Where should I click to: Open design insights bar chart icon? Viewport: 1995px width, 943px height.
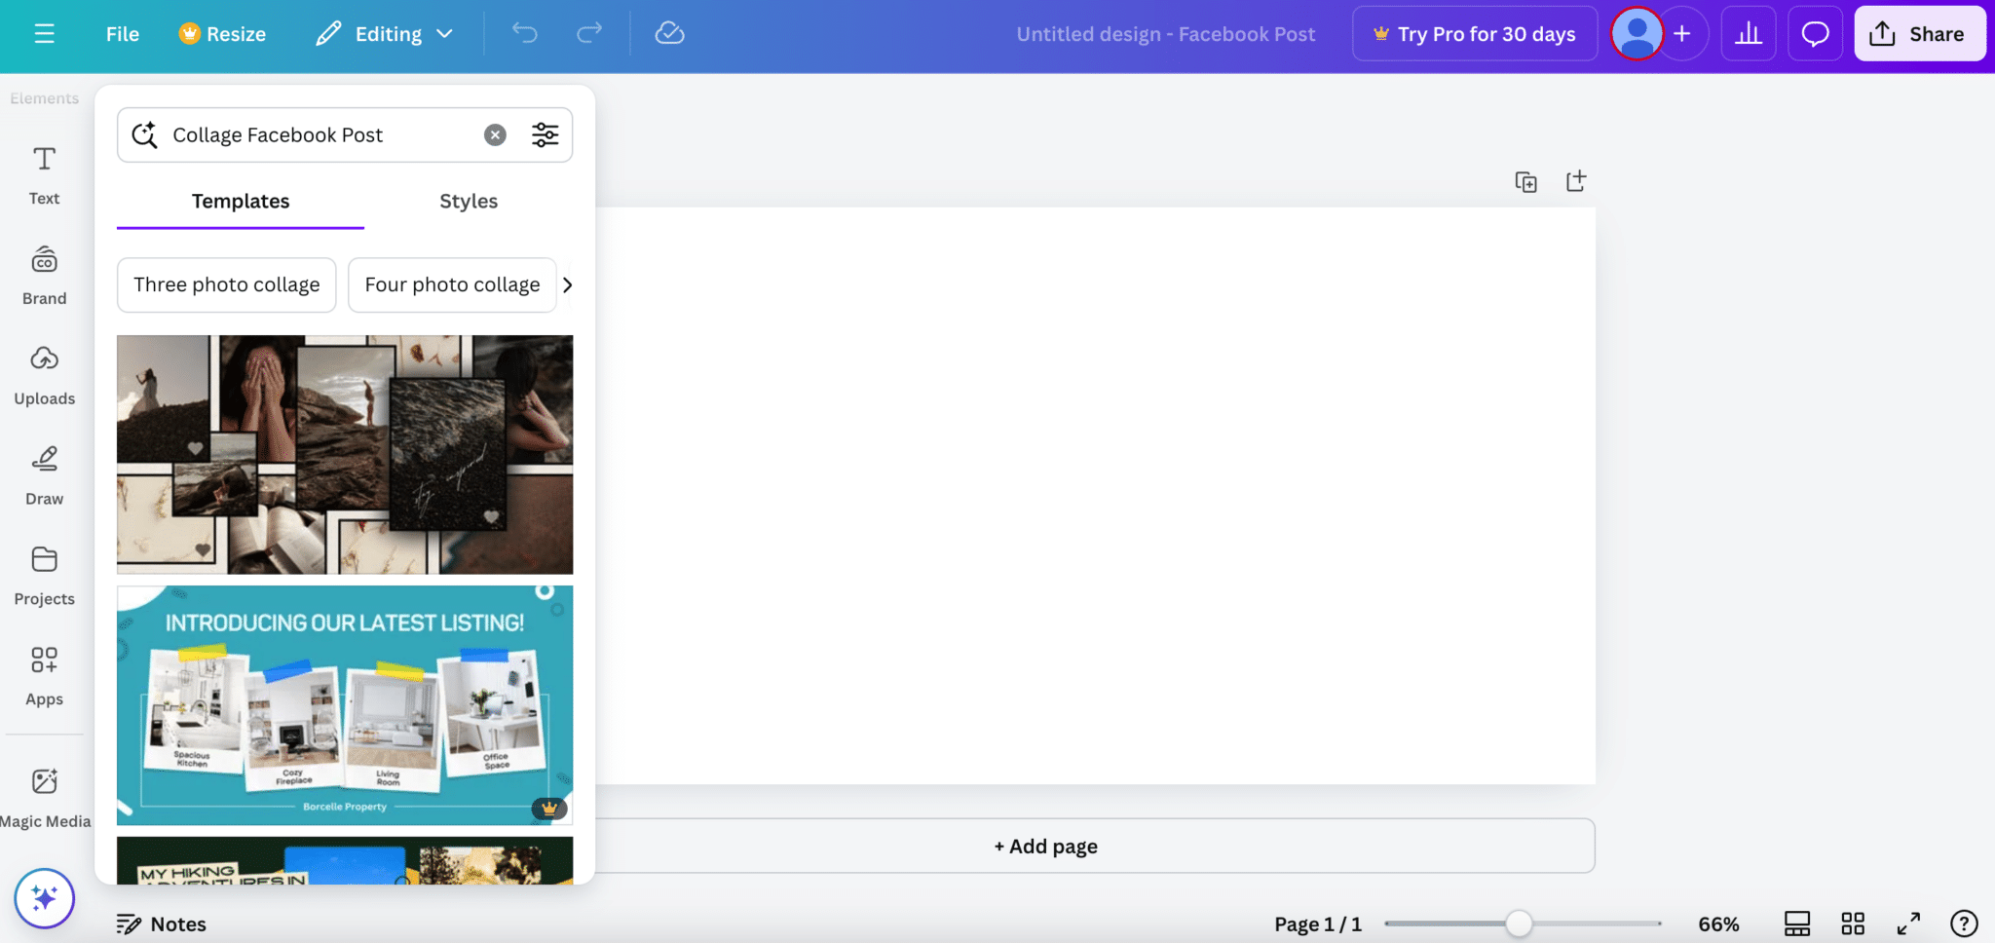click(1749, 32)
